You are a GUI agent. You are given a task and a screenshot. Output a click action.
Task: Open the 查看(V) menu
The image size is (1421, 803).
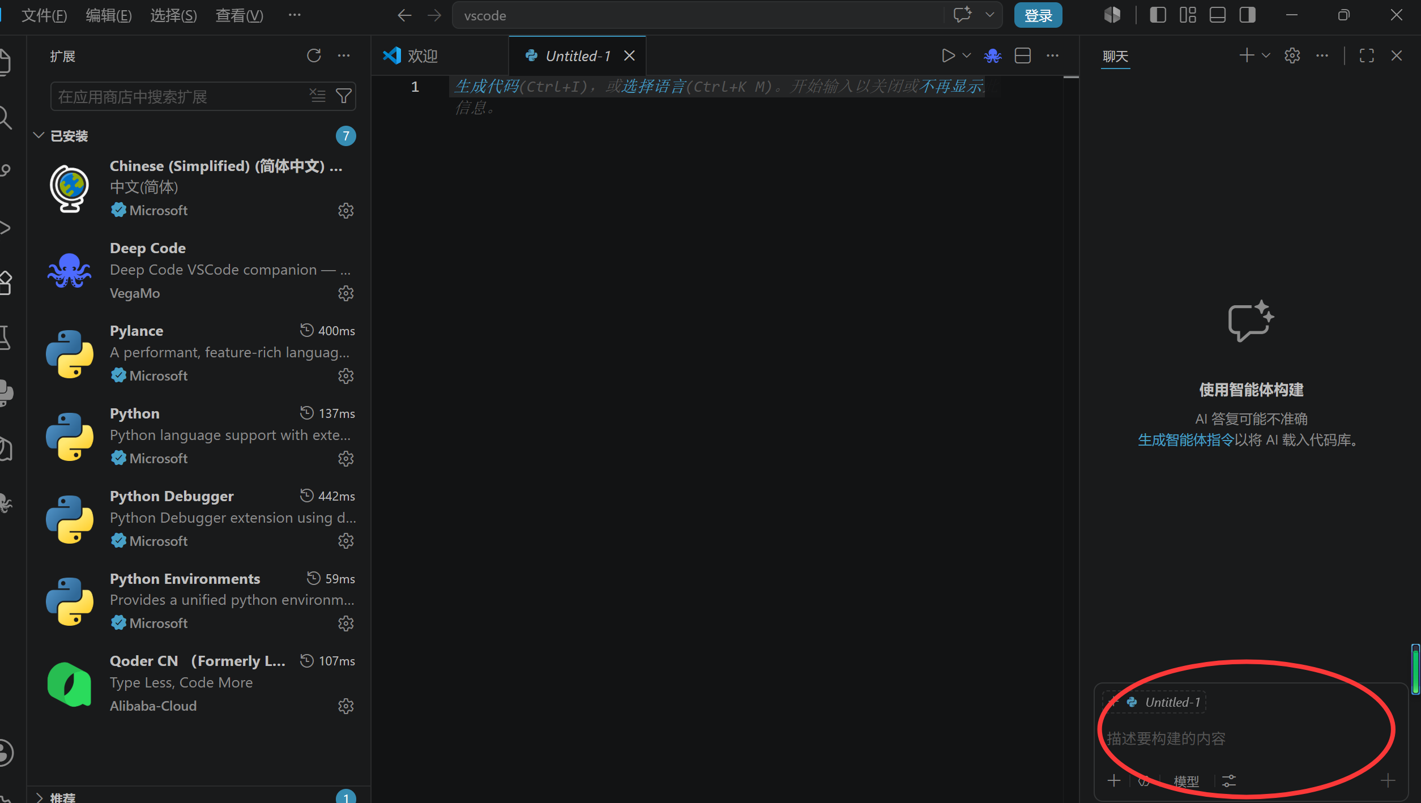240,15
